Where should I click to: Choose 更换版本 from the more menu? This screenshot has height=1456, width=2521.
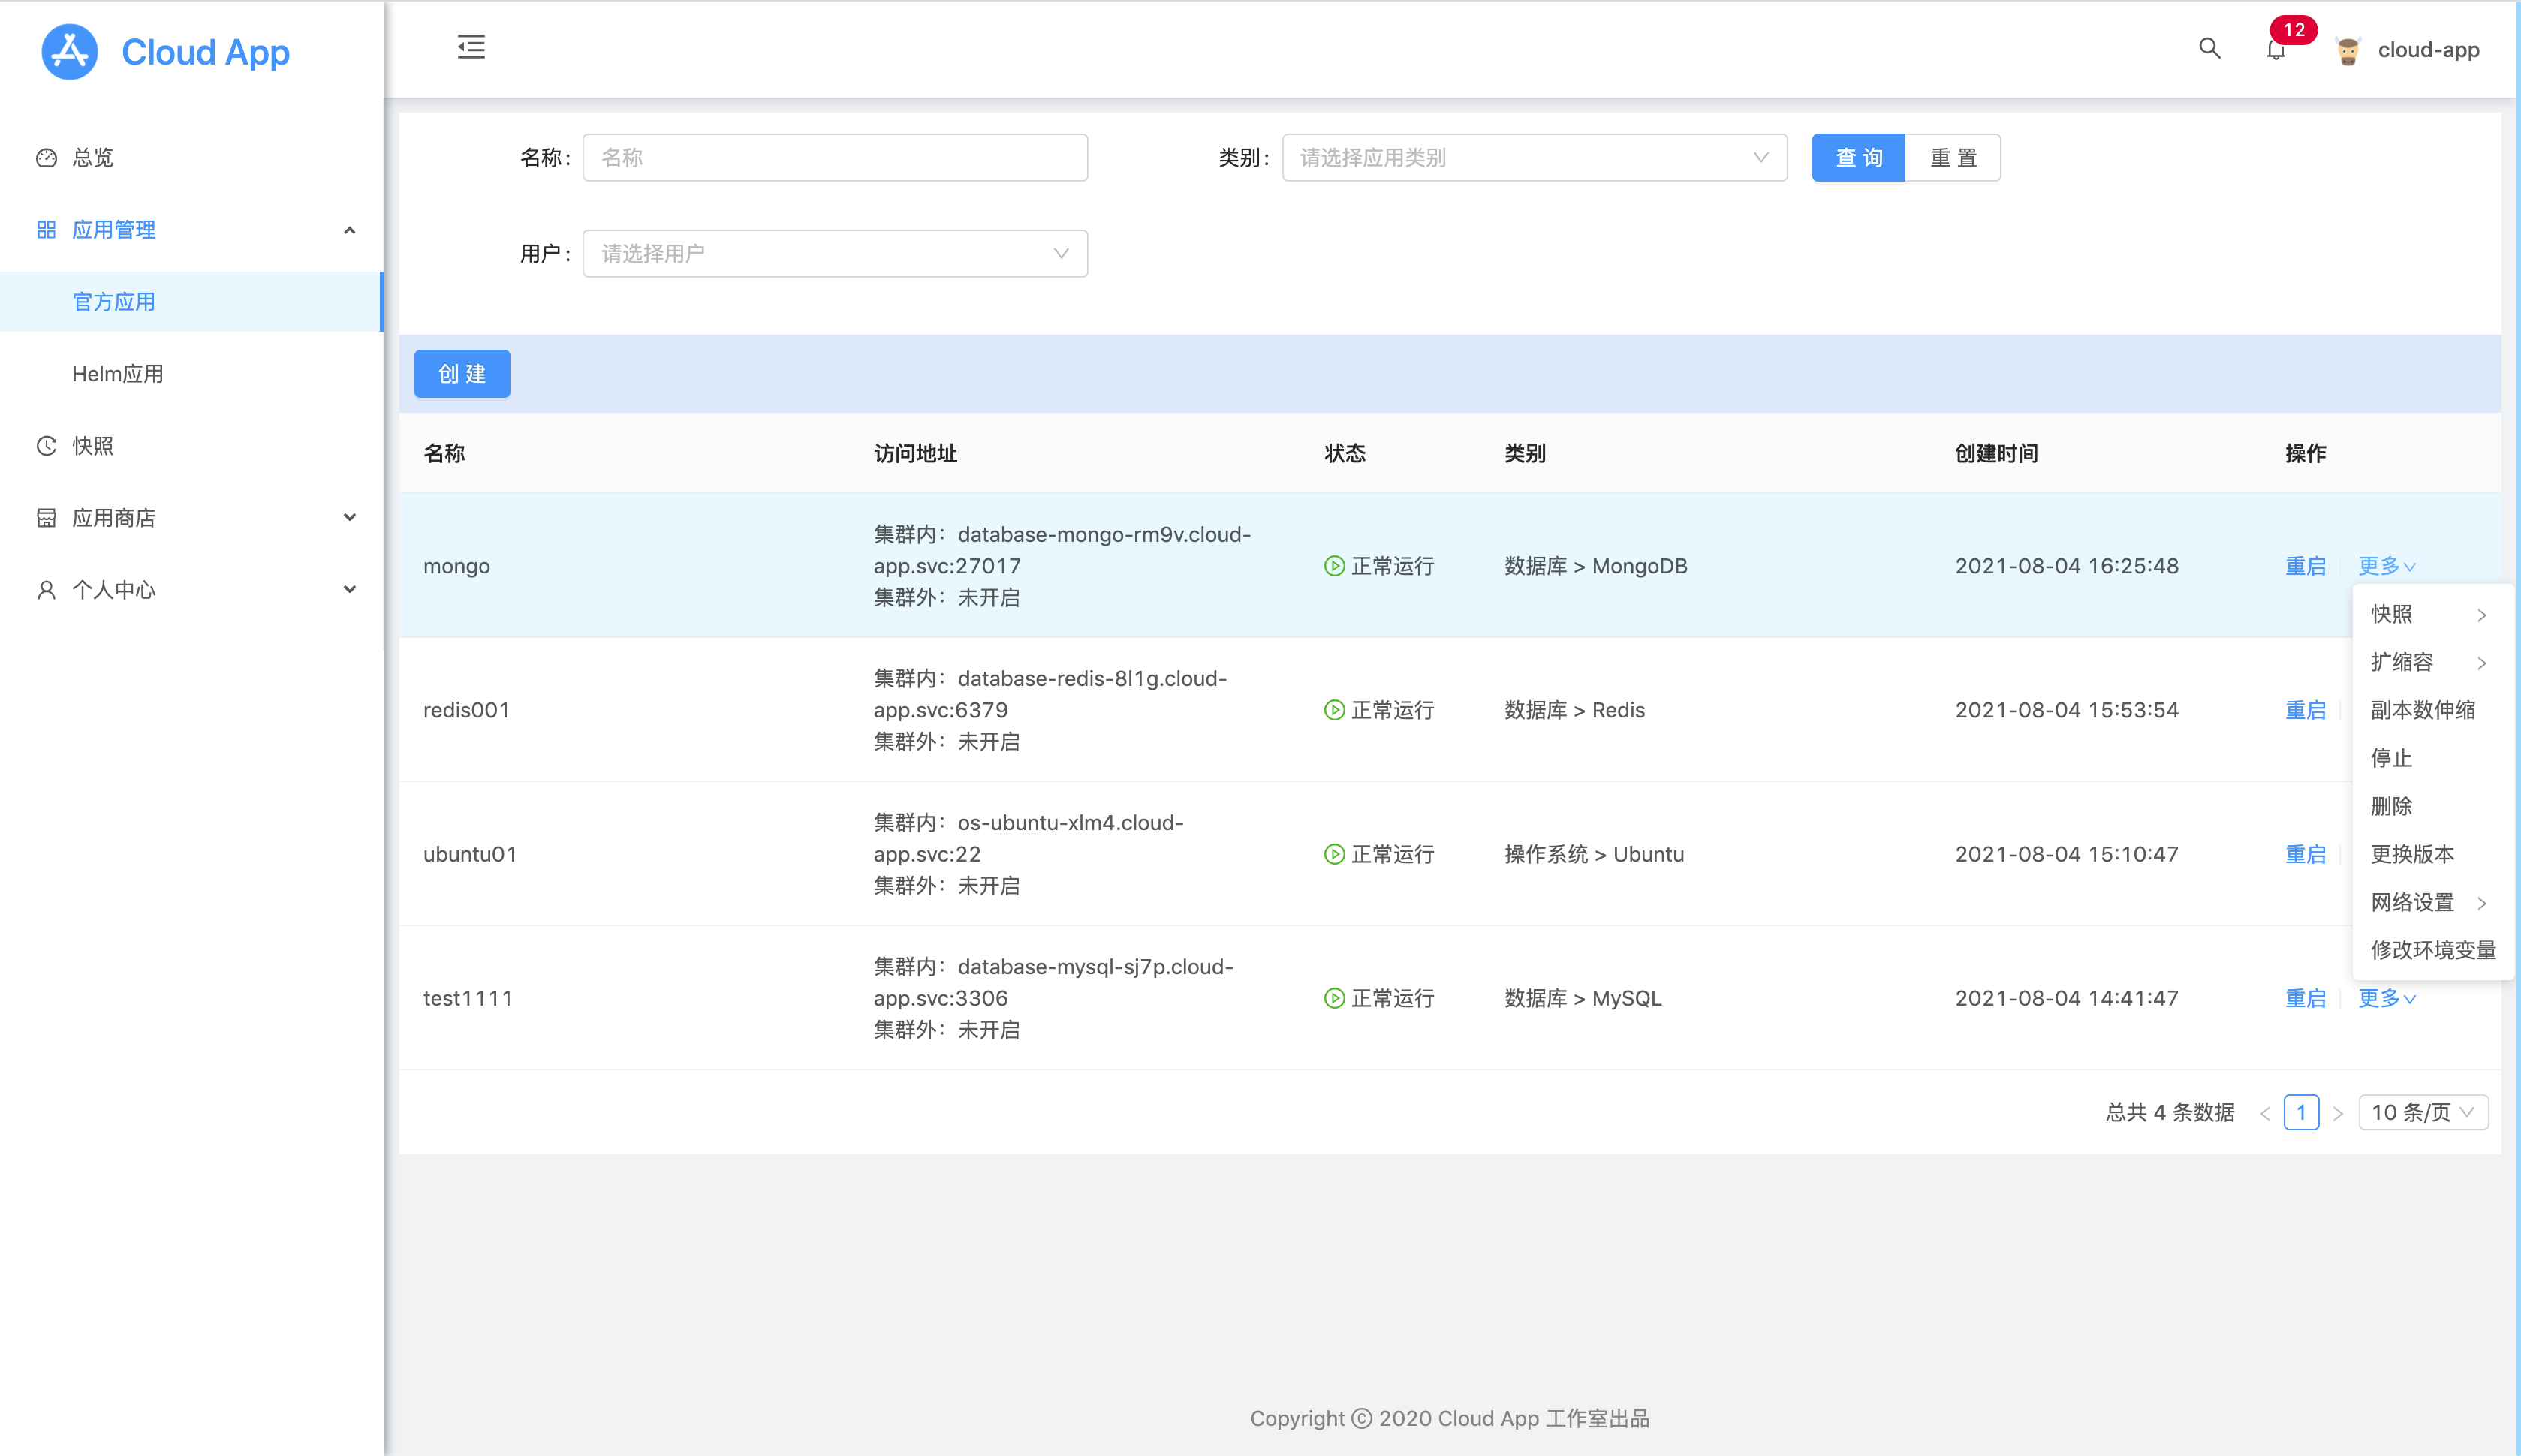[2432, 854]
